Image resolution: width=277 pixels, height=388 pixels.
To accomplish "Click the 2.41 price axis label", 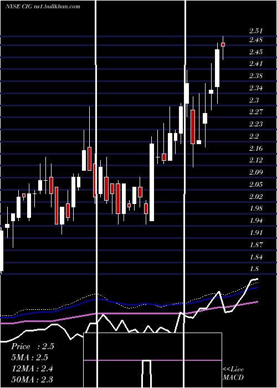I will point(256,64).
